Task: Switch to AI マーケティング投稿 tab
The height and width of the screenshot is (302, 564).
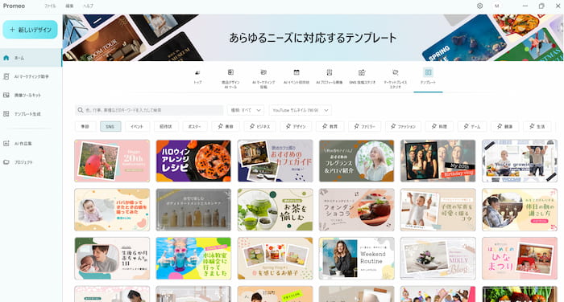Action: [263, 78]
